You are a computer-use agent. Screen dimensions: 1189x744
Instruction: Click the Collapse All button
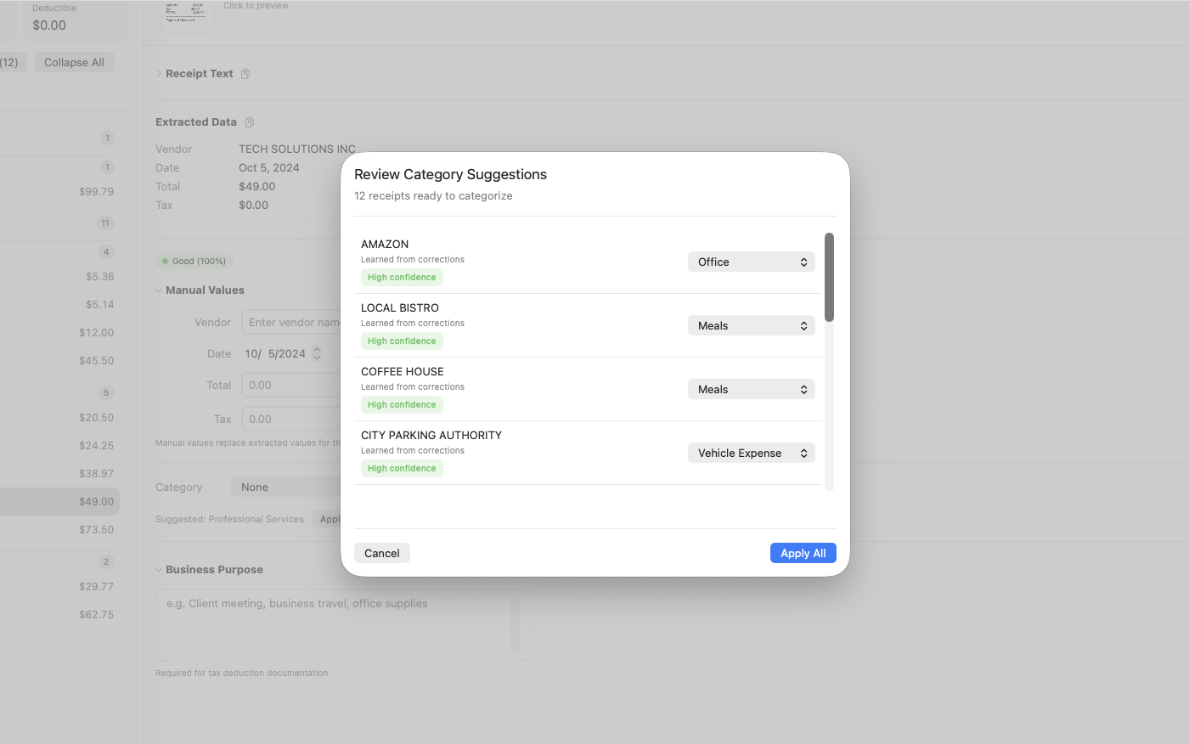(74, 61)
